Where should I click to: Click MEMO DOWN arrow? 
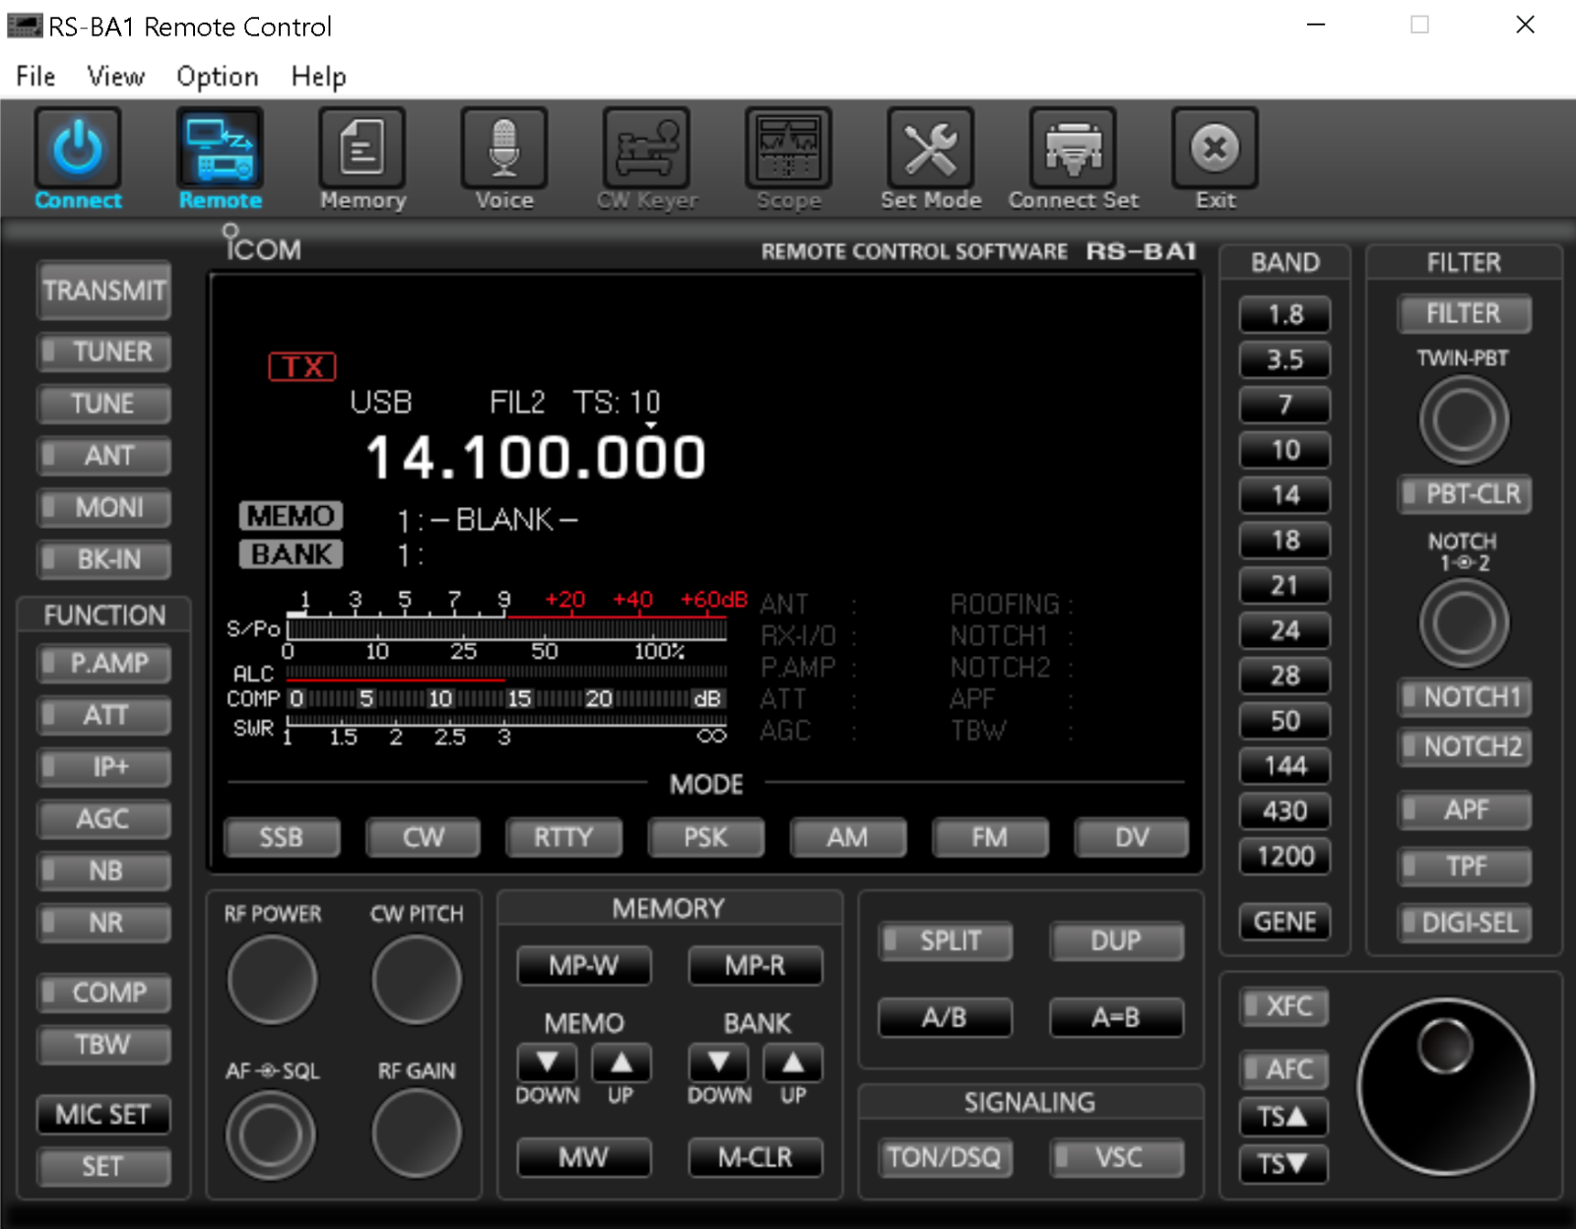[x=548, y=1064]
